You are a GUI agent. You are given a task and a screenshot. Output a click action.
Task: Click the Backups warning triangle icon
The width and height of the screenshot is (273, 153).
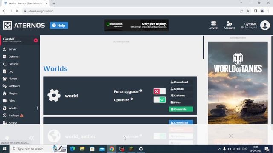pyautogui.click(x=22, y=116)
